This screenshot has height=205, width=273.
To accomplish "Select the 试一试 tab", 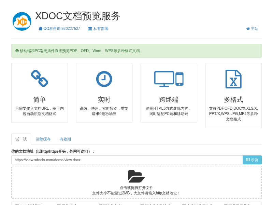I will coord(21,139).
